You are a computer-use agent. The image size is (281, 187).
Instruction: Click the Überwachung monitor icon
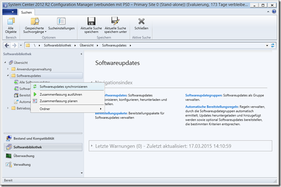(x=9, y=156)
